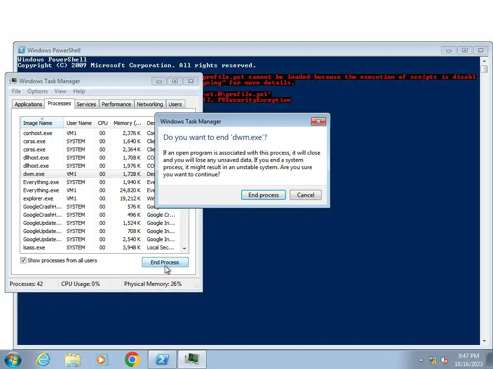Click the Windows PowerShell title bar icon
This screenshot has height=369, width=493.
22,50
